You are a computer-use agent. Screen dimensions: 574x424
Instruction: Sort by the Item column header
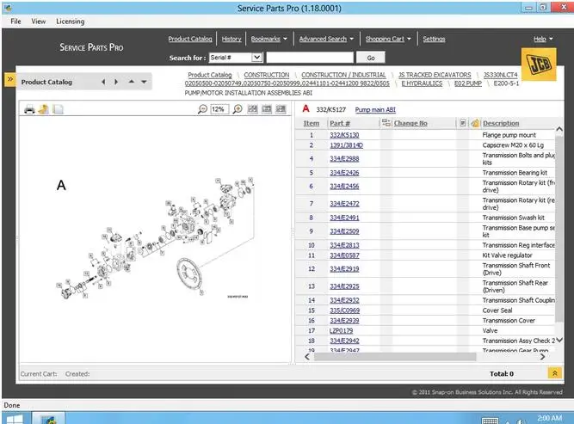(312, 123)
